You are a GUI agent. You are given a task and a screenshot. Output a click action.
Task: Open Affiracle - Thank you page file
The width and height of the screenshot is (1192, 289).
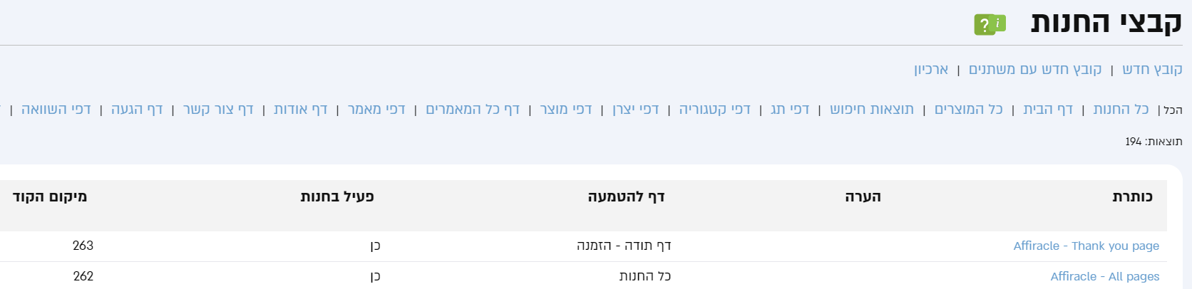(1086, 246)
